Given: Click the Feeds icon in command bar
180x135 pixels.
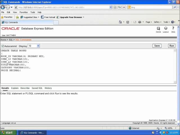Looking at the screenshot, I should click(x=128, y=22).
